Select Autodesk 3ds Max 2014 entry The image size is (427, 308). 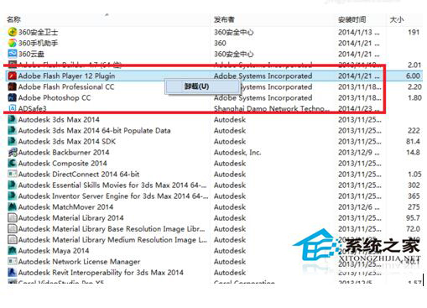pos(59,119)
